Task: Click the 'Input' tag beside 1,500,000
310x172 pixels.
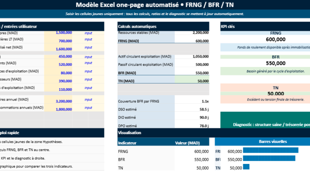Action: pos(88,33)
